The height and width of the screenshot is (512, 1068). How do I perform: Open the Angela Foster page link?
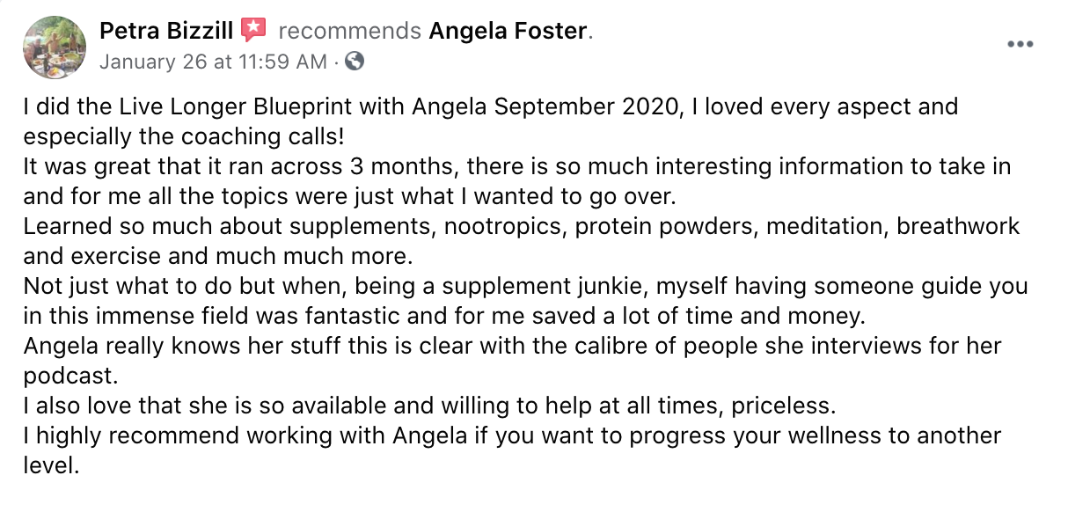508,31
